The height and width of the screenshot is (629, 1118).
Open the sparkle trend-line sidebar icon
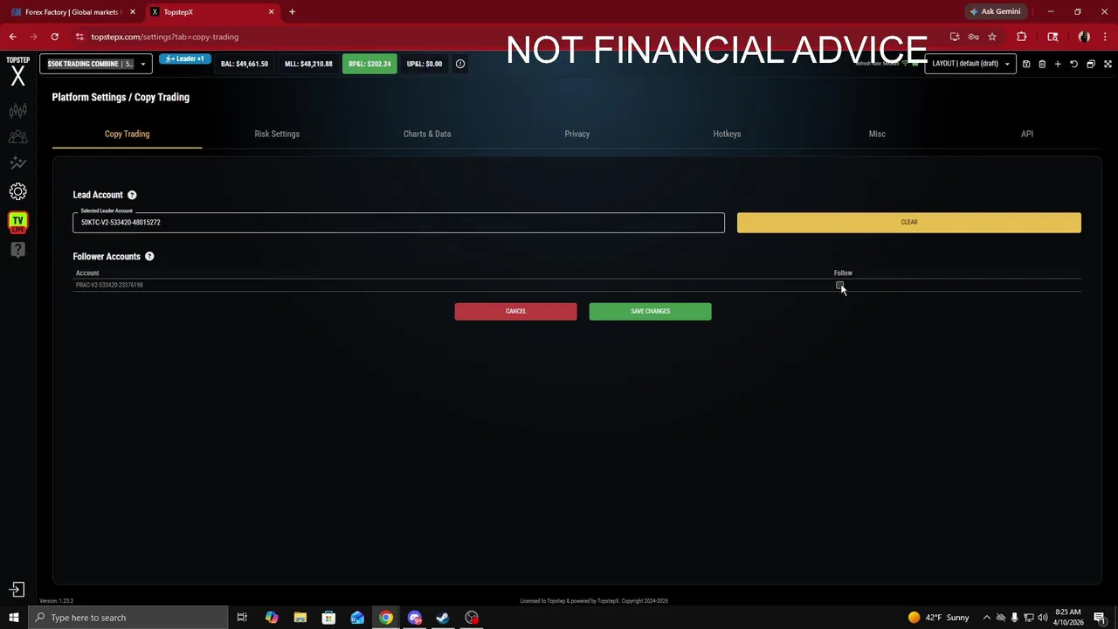pos(17,163)
